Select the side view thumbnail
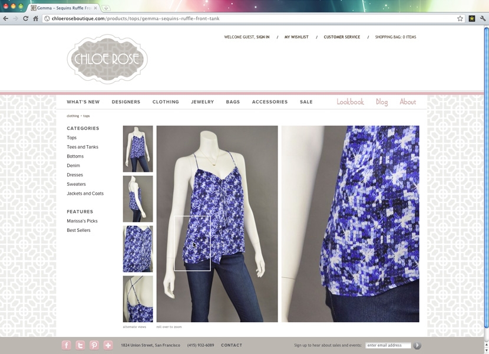Image resolution: width=489 pixels, height=354 pixels. point(138,199)
